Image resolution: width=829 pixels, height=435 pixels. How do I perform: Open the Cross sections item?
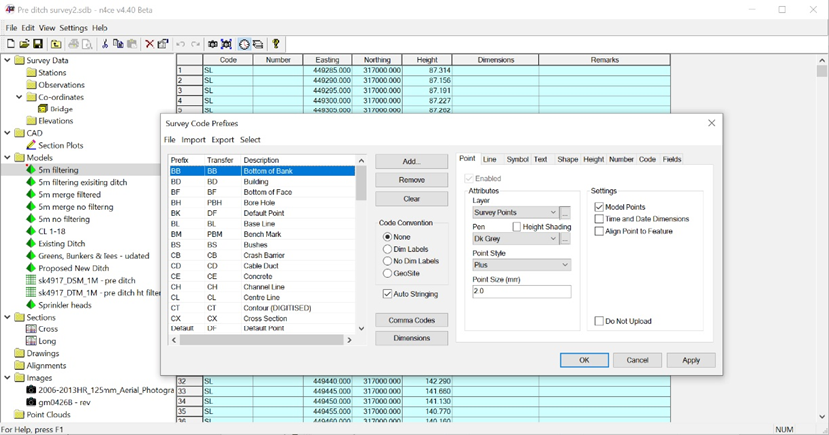tap(48, 328)
